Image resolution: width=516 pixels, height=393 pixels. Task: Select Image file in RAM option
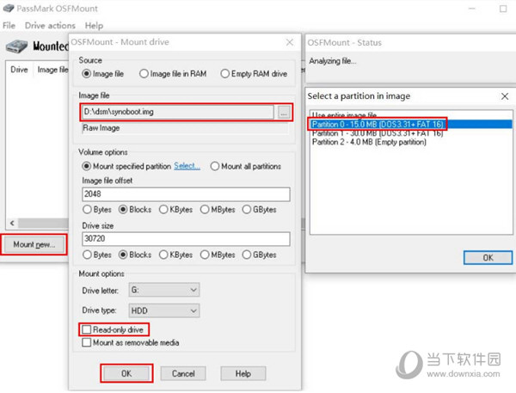click(x=144, y=74)
